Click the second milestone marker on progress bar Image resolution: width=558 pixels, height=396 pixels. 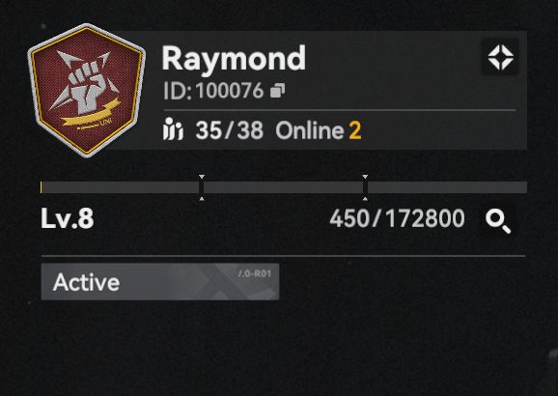(x=365, y=187)
